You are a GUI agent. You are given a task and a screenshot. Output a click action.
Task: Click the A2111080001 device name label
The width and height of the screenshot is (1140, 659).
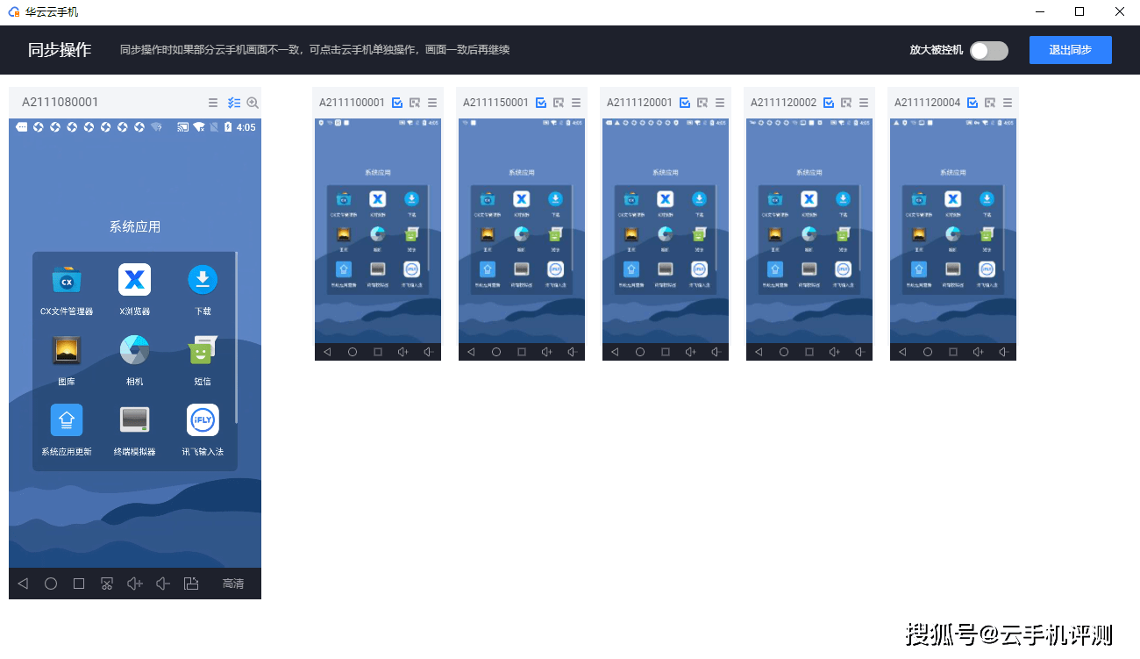pyautogui.click(x=61, y=103)
